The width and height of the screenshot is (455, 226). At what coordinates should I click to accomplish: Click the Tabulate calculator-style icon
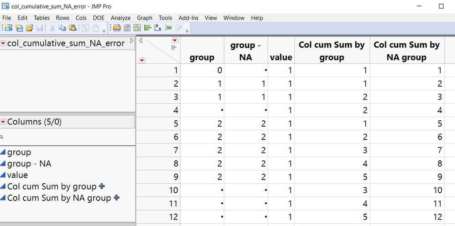pyautogui.click(x=127, y=28)
